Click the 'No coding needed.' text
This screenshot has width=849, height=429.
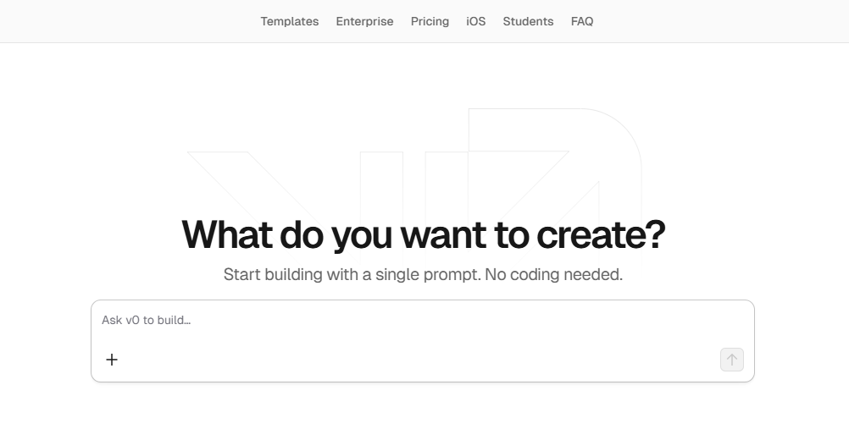553,275
